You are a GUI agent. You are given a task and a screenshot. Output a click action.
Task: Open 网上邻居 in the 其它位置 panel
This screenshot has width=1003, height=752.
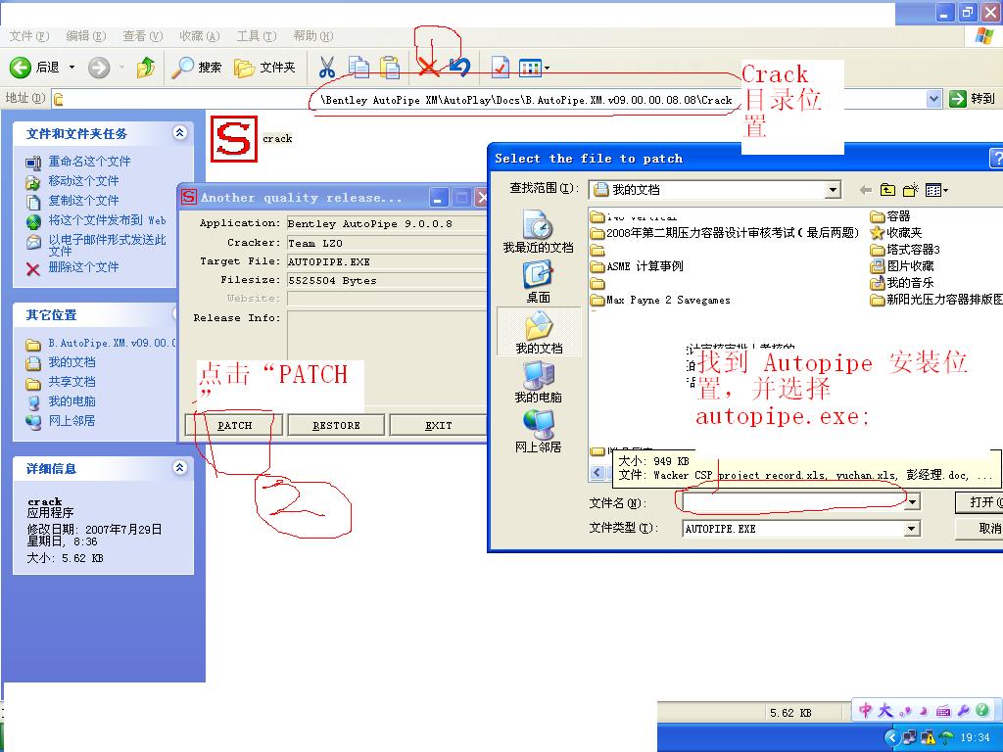click(x=72, y=421)
